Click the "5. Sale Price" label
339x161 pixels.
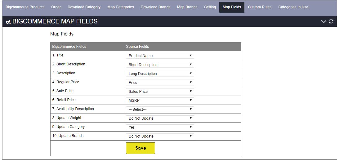[x=63, y=91]
